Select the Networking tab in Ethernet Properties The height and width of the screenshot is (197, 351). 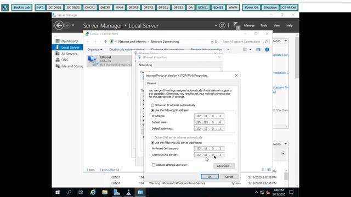145,65
